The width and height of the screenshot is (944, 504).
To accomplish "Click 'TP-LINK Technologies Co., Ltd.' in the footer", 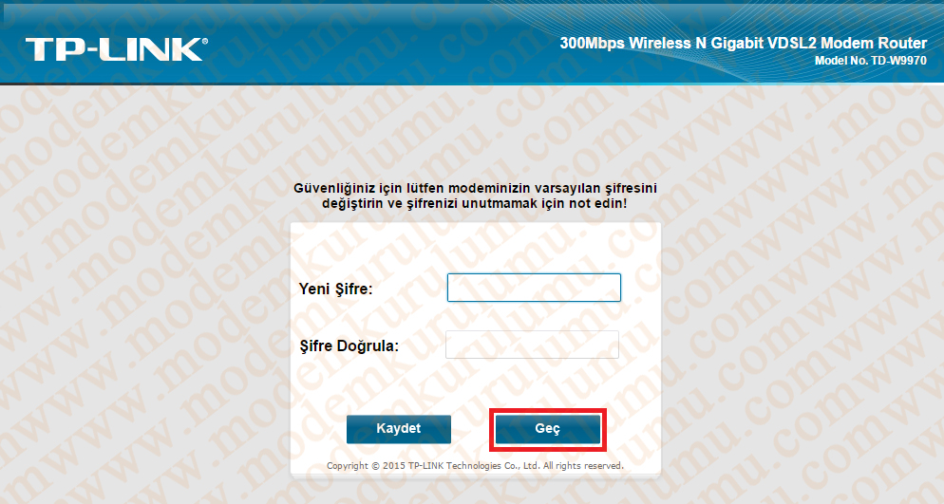I will (x=474, y=465).
